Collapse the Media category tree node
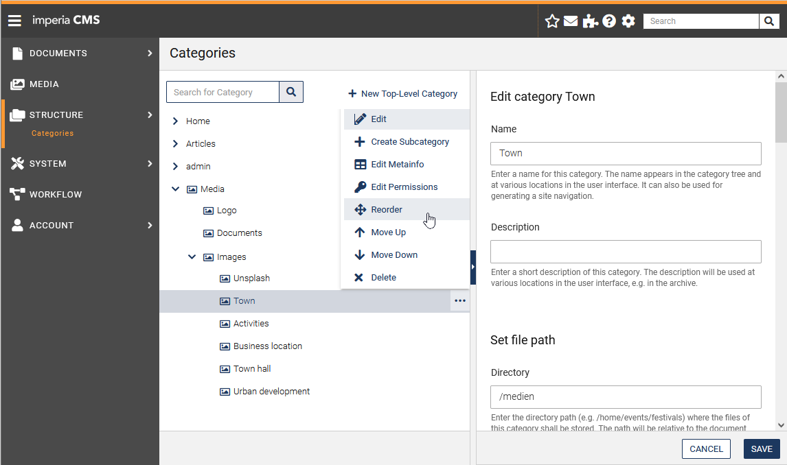The width and height of the screenshot is (787, 465). click(175, 189)
